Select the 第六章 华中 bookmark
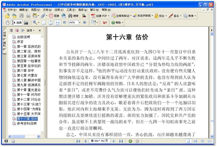 click(25, 71)
